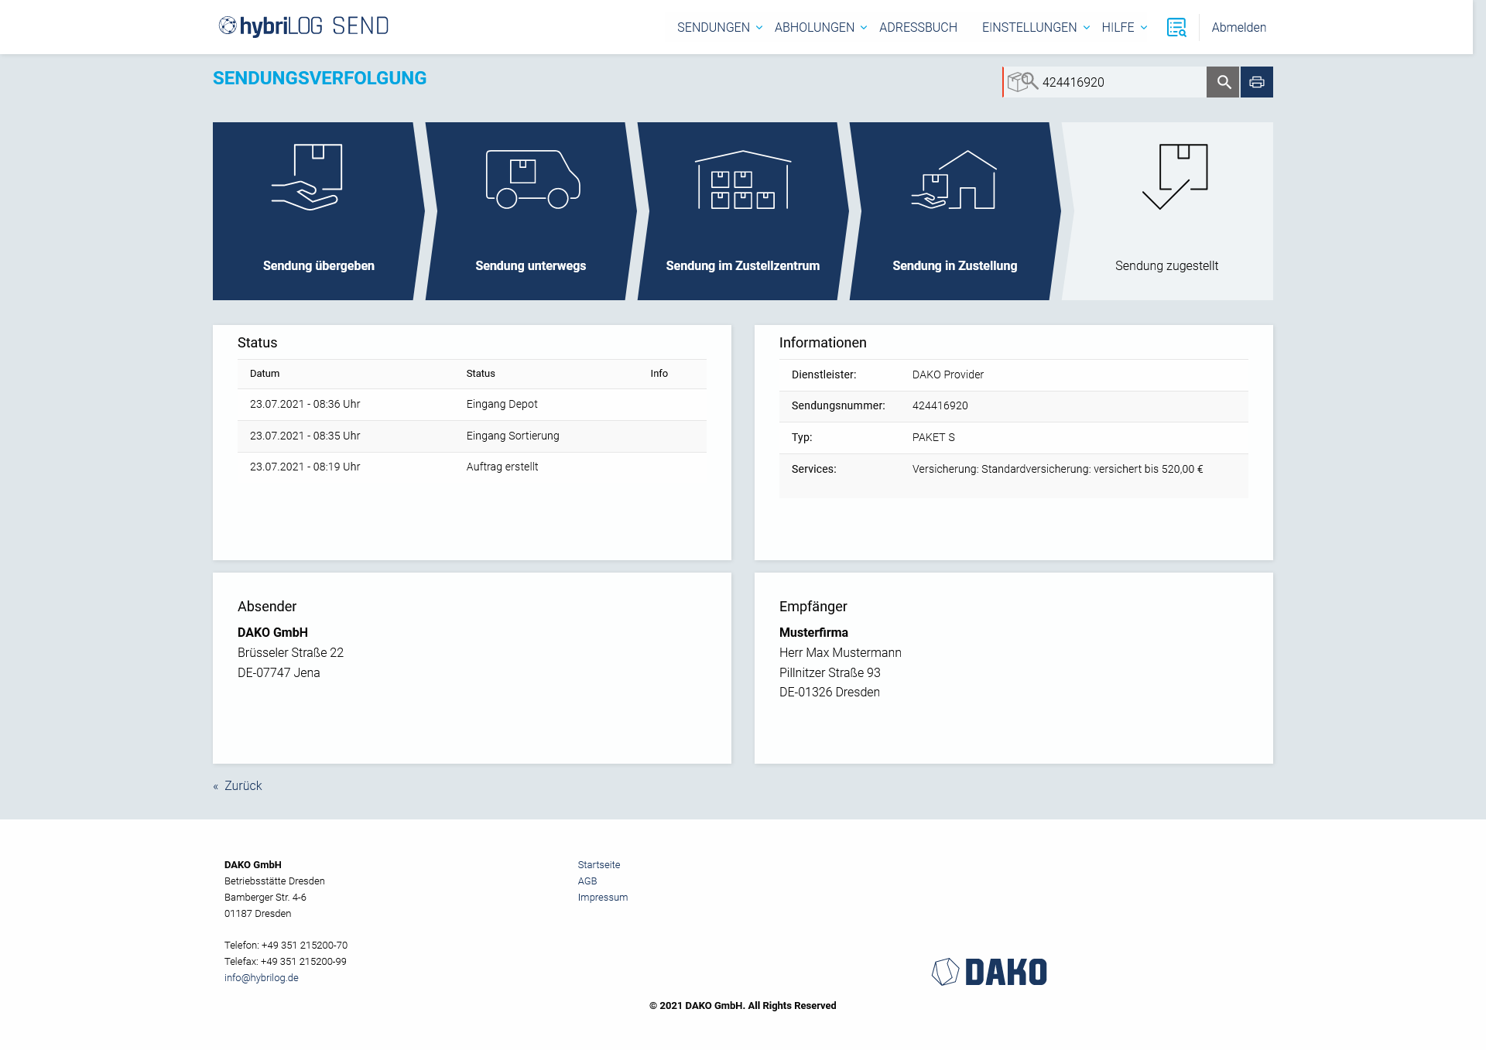Image resolution: width=1486 pixels, height=1050 pixels.
Task: Click the Zurück back link
Action: click(238, 785)
